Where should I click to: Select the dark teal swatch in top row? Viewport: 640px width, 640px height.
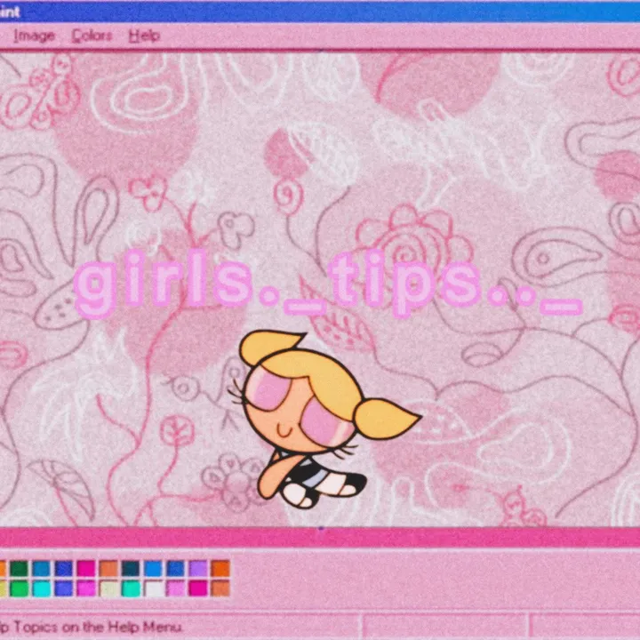click(x=131, y=569)
